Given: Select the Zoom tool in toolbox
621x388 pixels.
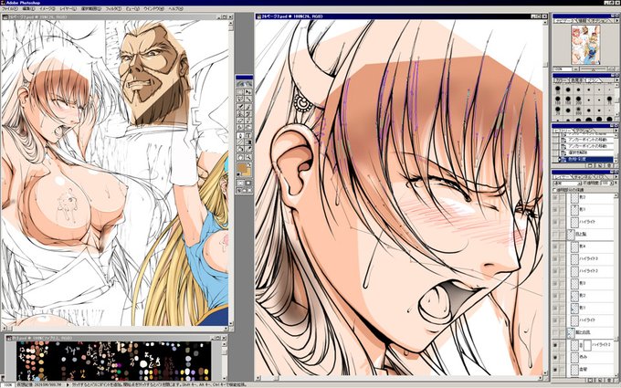Looking at the screenshot, I should click(x=248, y=157).
